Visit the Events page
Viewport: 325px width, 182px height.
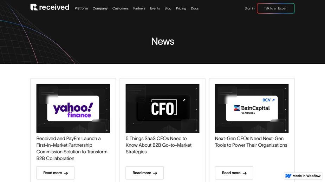155,8
